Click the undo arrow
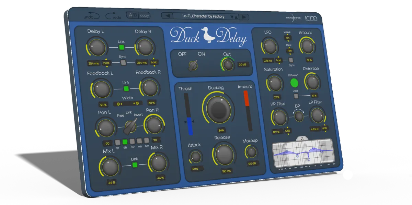This screenshot has width=412, height=205. (x=91, y=16)
